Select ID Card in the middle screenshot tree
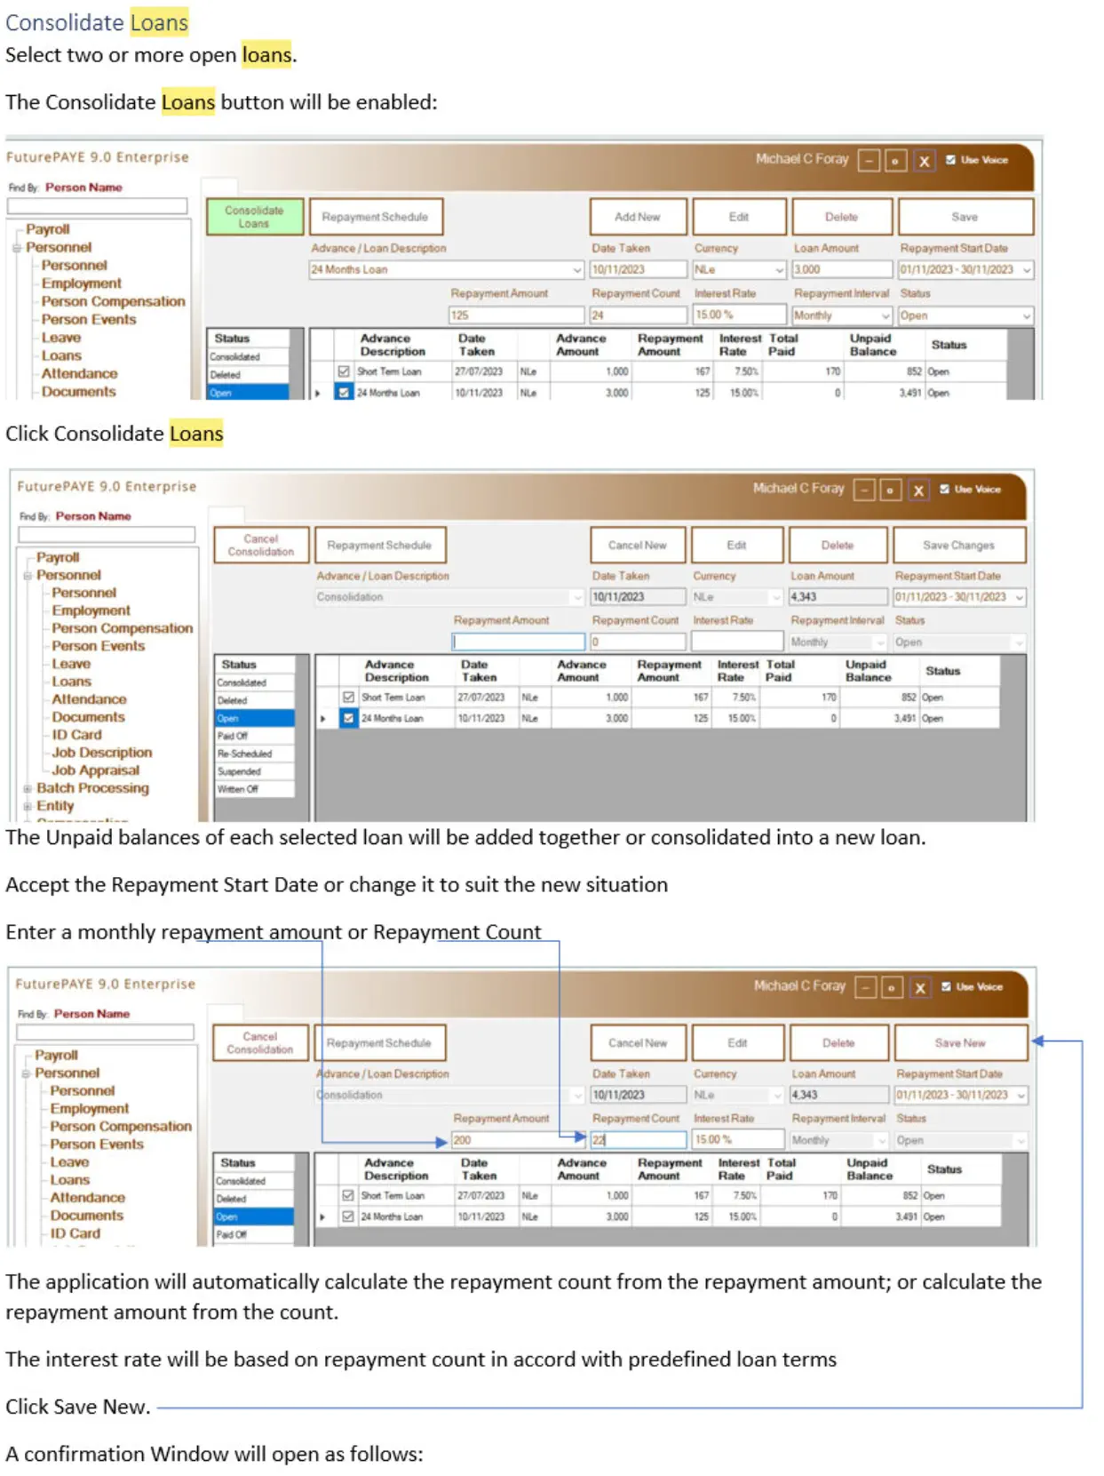Screen dimensions: 1104x1476 (76, 735)
